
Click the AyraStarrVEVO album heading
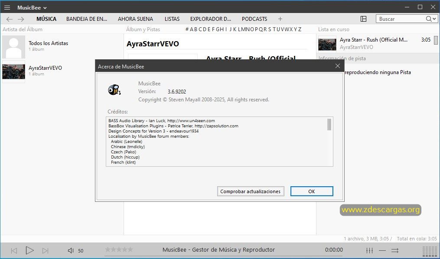pyautogui.click(x=153, y=44)
